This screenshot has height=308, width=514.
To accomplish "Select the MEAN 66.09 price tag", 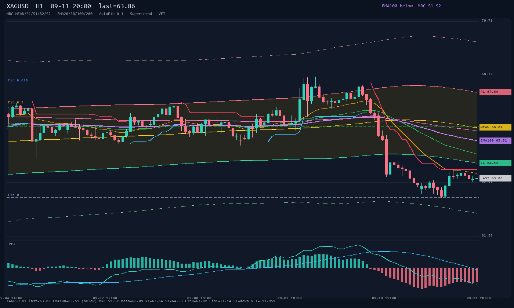I will [x=495, y=127].
